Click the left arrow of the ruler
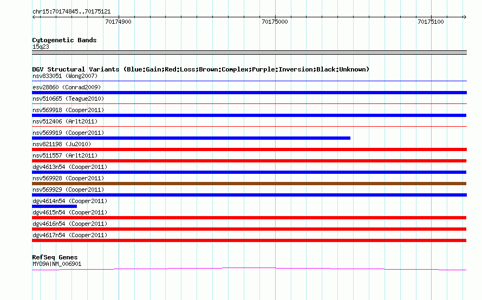The height and width of the screenshot is (300, 482). click(x=34, y=17)
